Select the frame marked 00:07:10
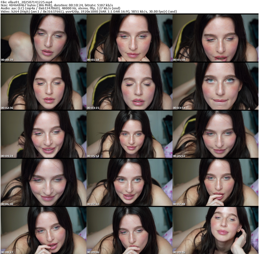Screen dimensions: 259x254 click(x=129, y=182)
